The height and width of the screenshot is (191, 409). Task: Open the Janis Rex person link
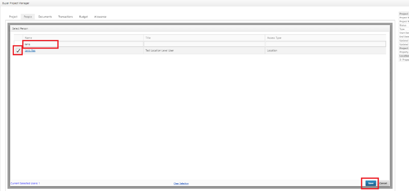coord(30,50)
